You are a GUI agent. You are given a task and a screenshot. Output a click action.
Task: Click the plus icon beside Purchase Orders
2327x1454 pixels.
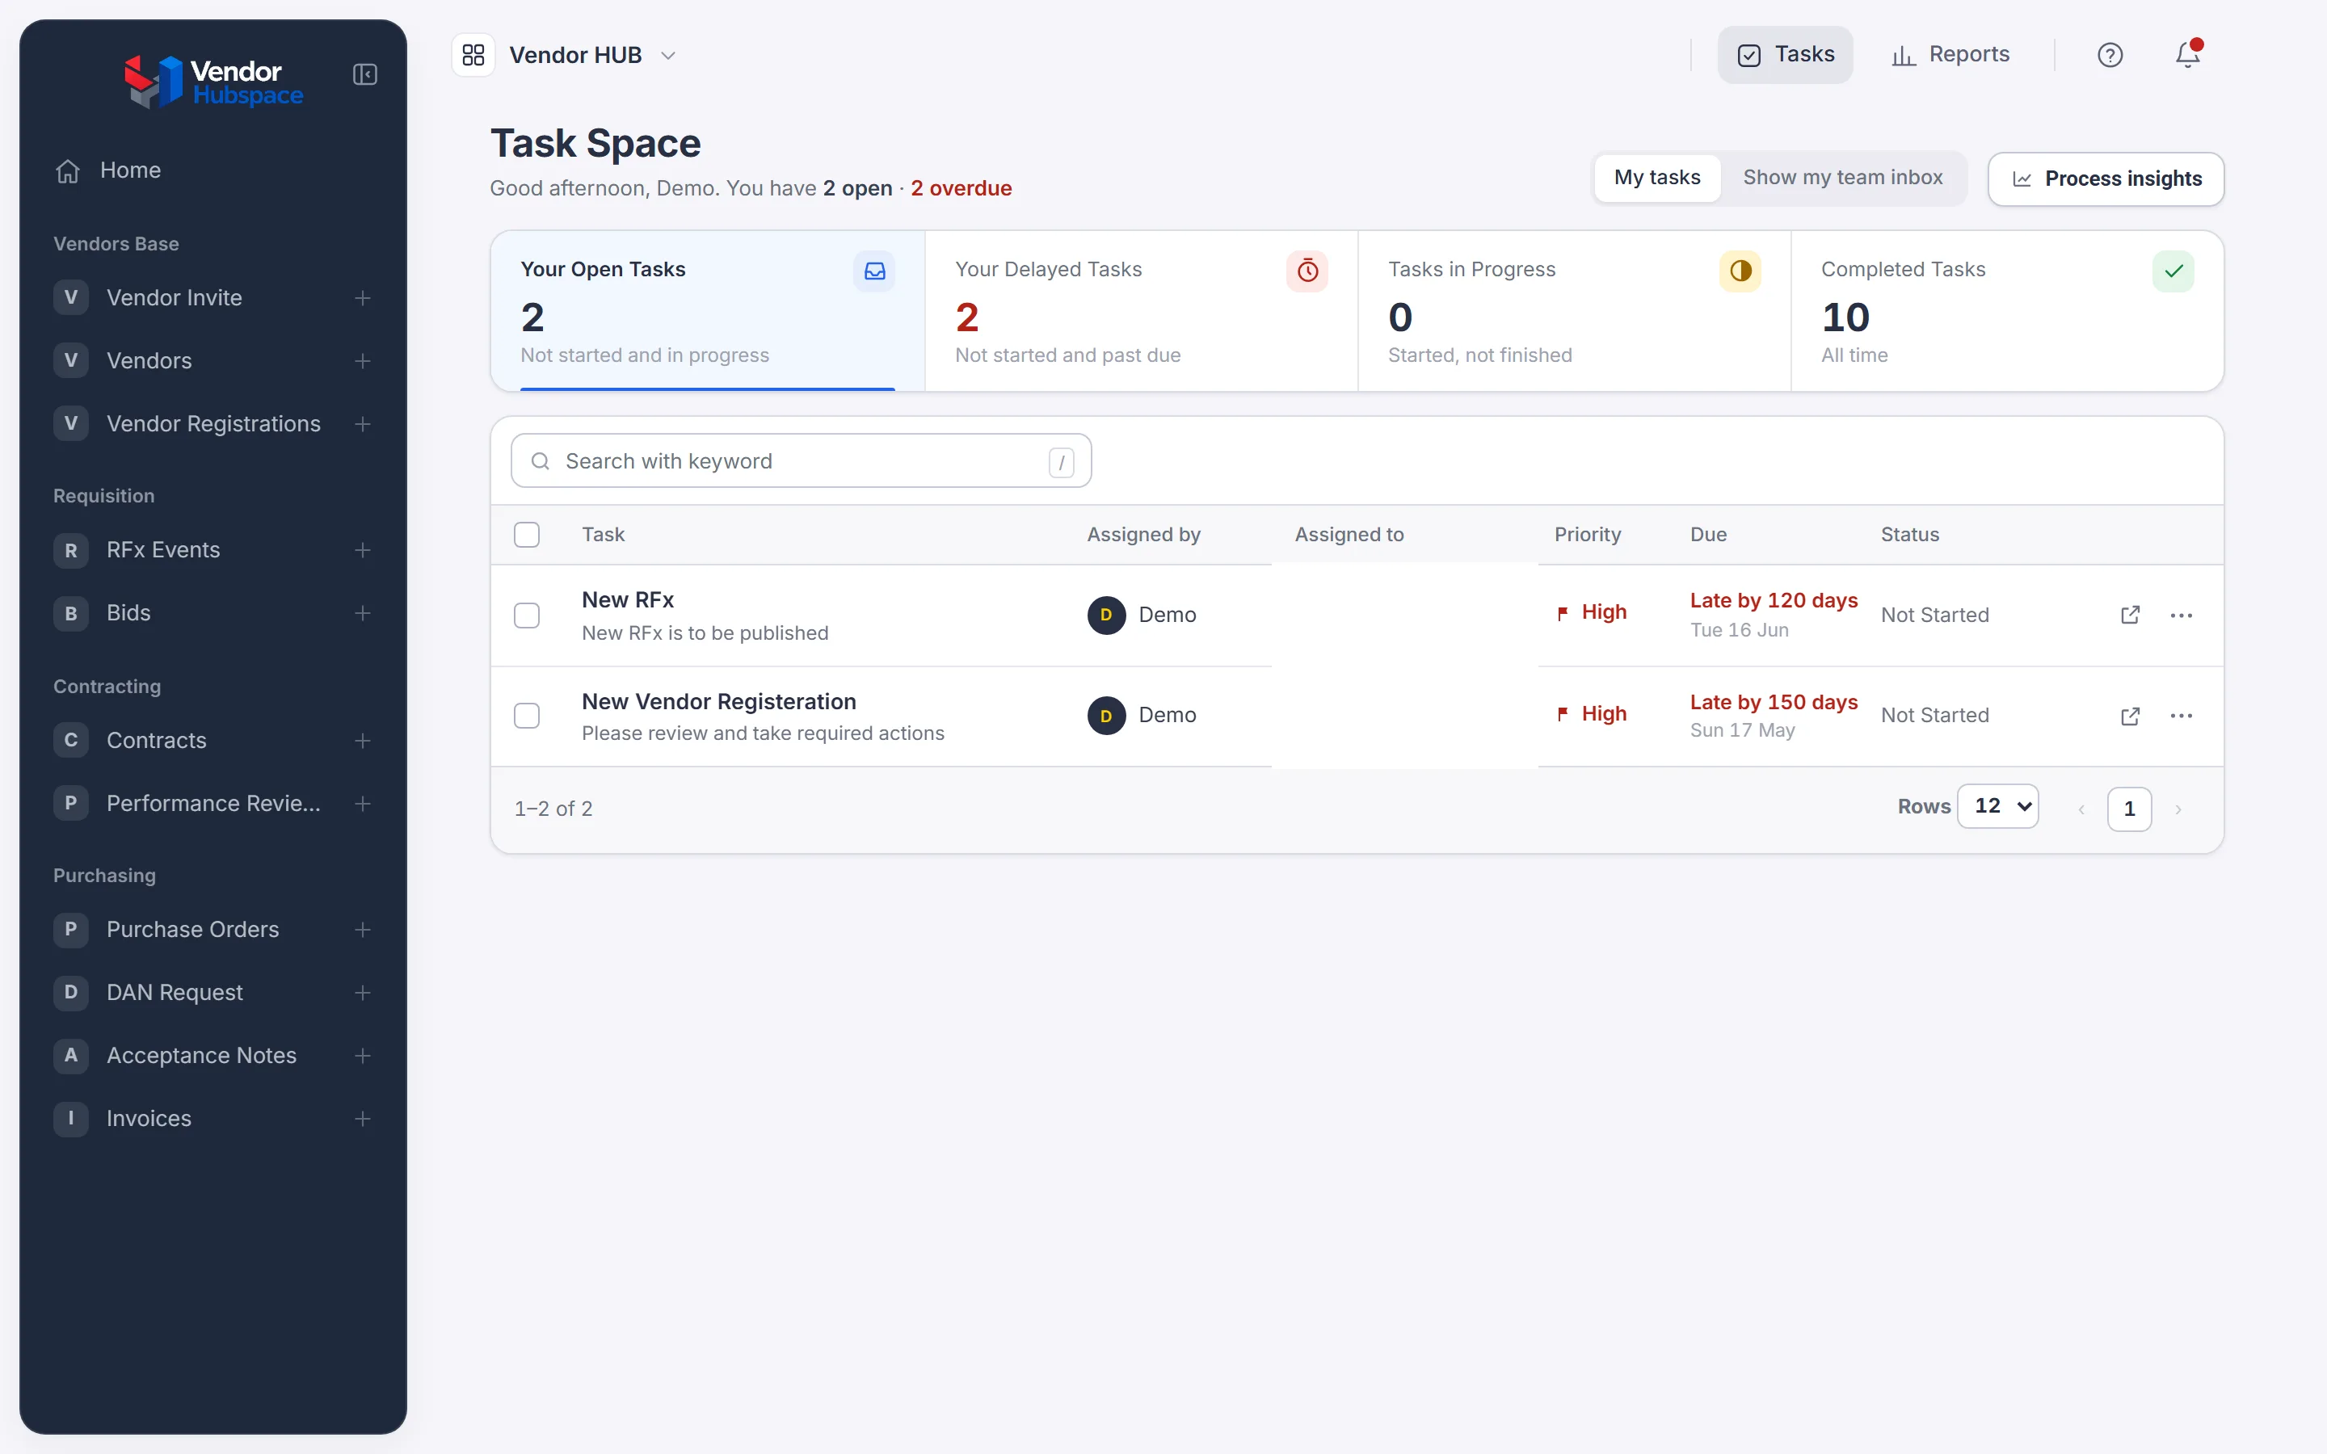click(x=363, y=929)
